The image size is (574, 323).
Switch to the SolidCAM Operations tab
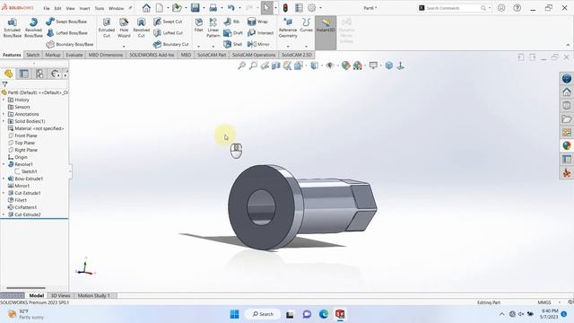254,55
